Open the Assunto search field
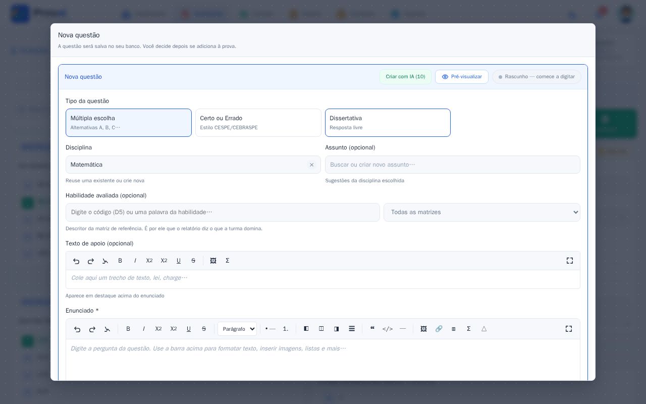The height and width of the screenshot is (404, 646). [x=453, y=165]
